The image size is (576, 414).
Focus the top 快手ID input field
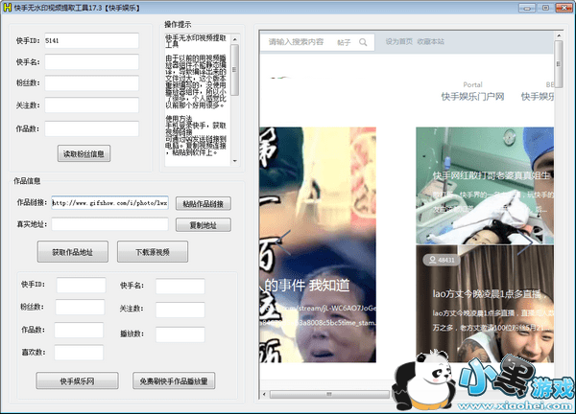[x=92, y=40]
